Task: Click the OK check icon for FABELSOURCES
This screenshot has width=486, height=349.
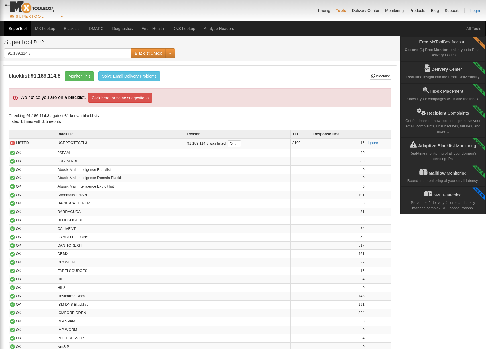Action: (x=12, y=271)
